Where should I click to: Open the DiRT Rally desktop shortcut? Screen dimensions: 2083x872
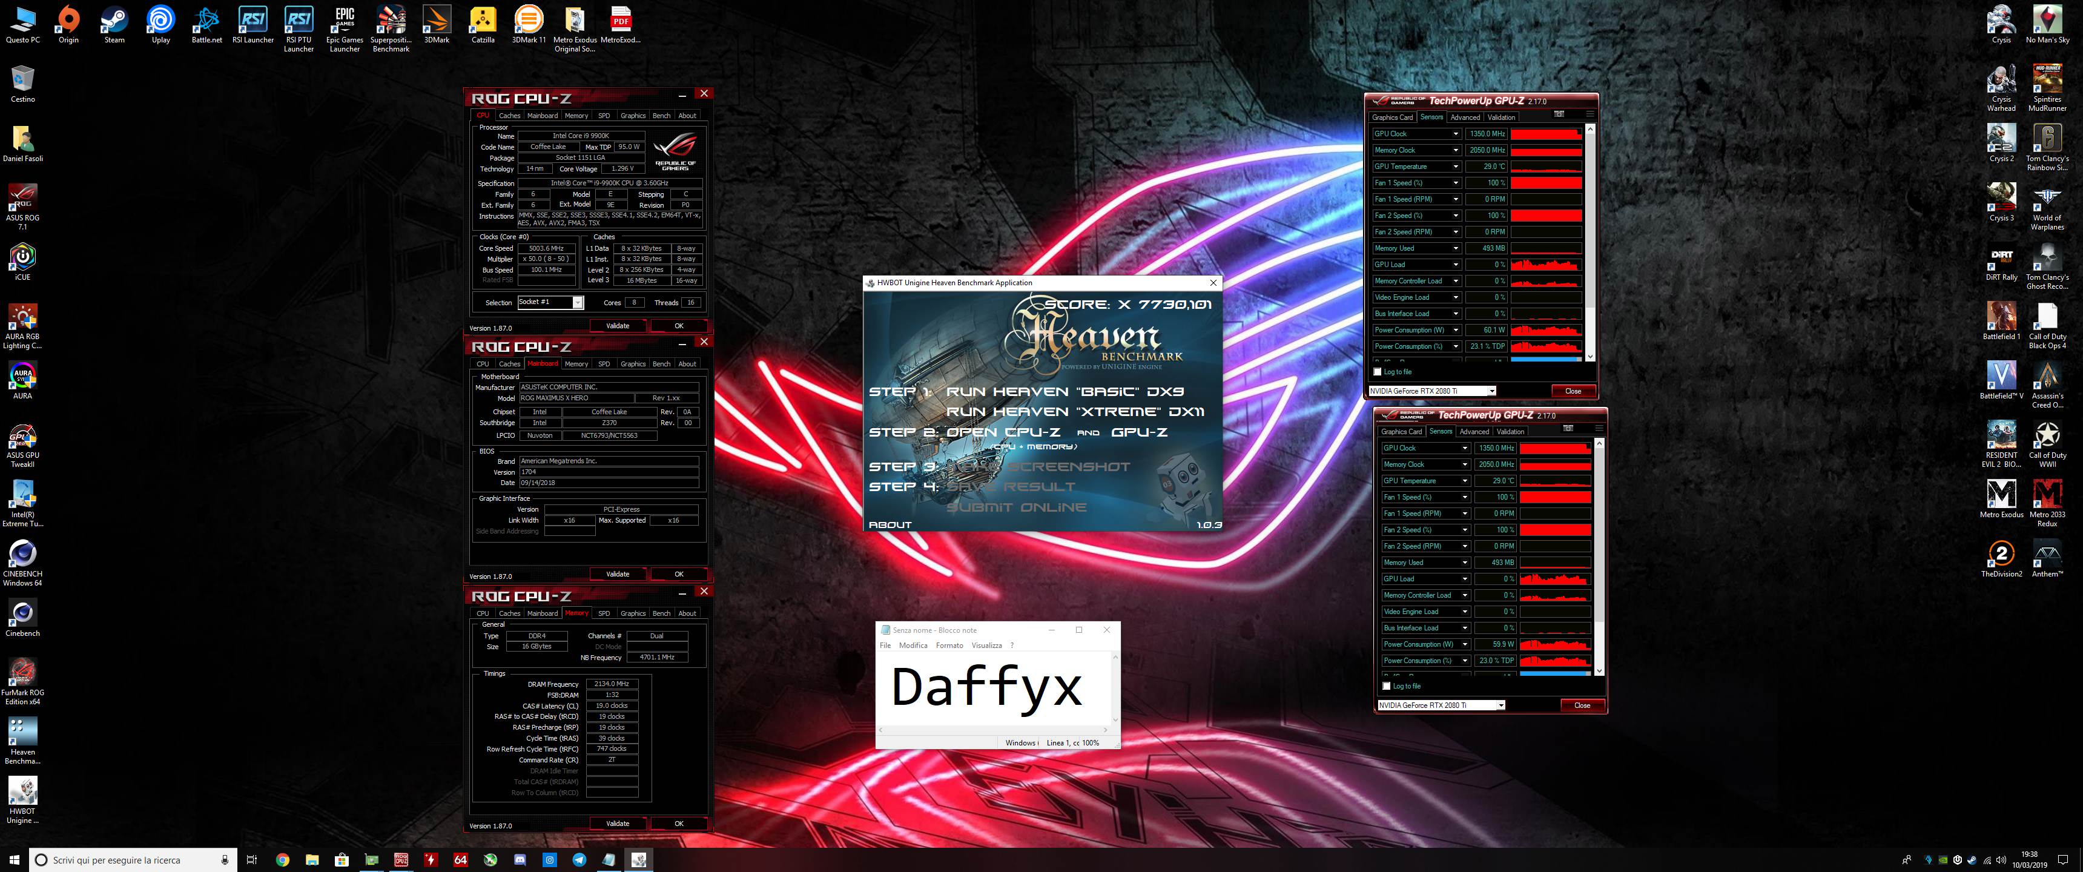2001,262
